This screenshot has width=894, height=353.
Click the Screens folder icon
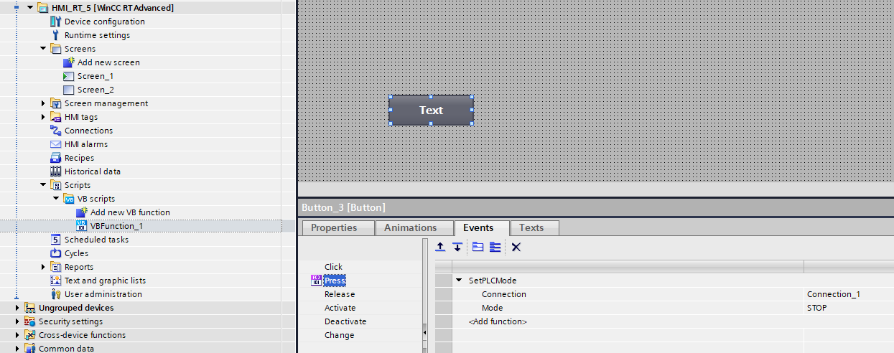(x=55, y=49)
